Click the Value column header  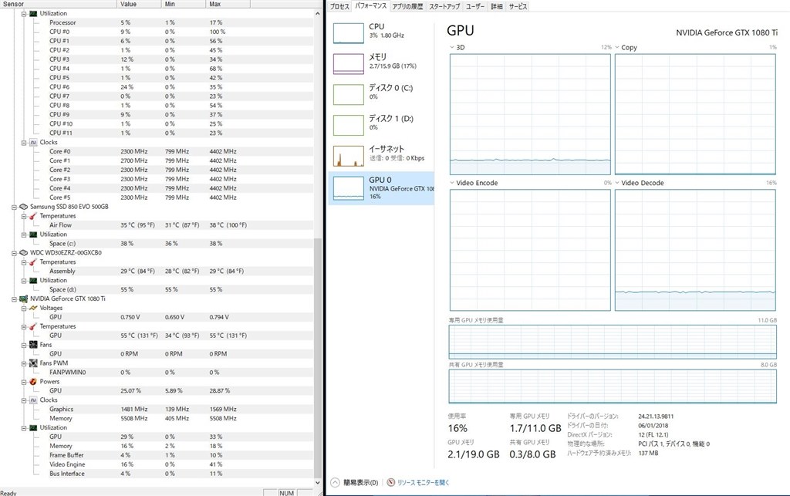(140, 4)
